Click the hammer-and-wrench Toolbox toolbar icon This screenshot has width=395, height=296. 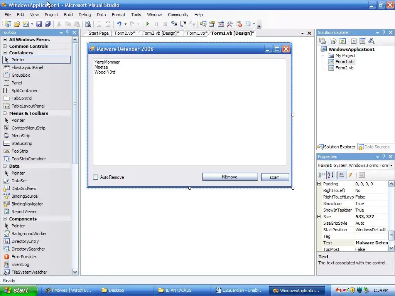tap(230, 24)
